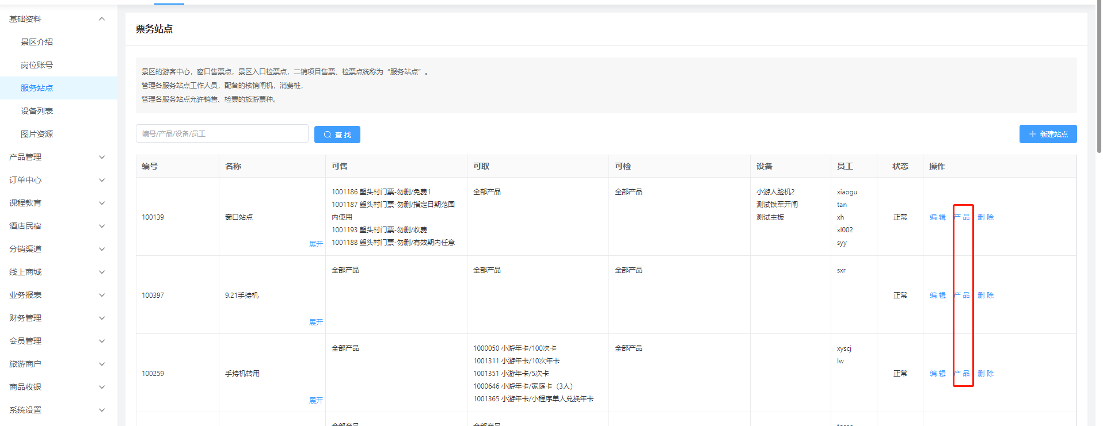Click 编辑 for station 100139
Screen dimensions: 1103x426
click(x=937, y=217)
